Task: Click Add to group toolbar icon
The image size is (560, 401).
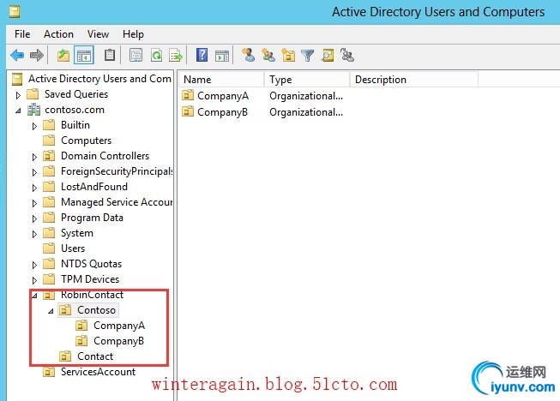Action: 347,55
